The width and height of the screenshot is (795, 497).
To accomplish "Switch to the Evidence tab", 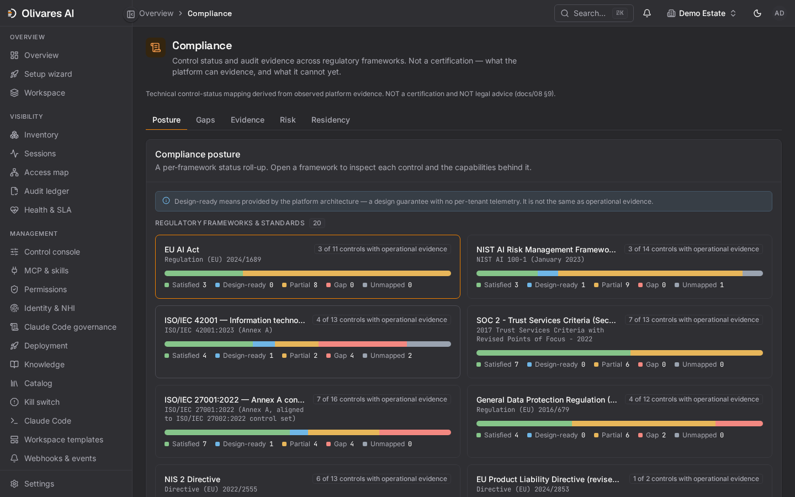I will (247, 120).
